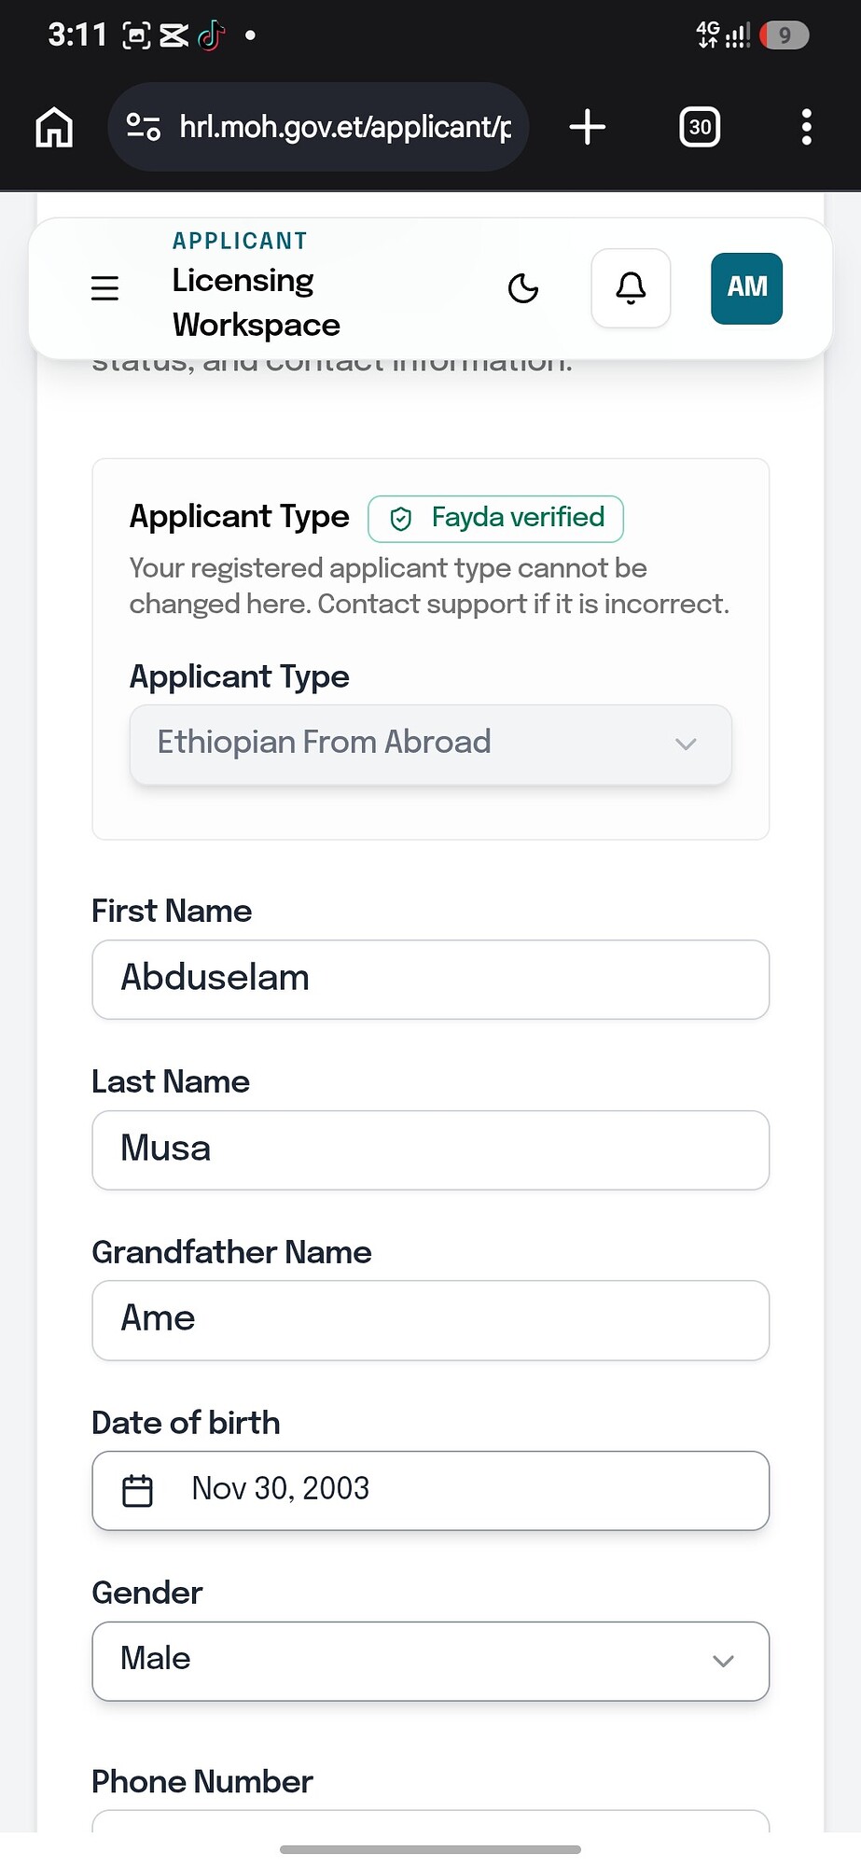Open the AM profile avatar menu
861x1866 pixels.
point(746,288)
